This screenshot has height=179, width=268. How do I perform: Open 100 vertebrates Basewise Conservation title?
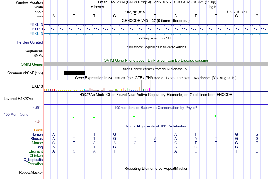pyautogui.click(x=156, y=108)
